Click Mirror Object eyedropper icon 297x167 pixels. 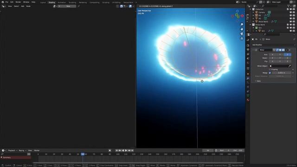coord(290,66)
